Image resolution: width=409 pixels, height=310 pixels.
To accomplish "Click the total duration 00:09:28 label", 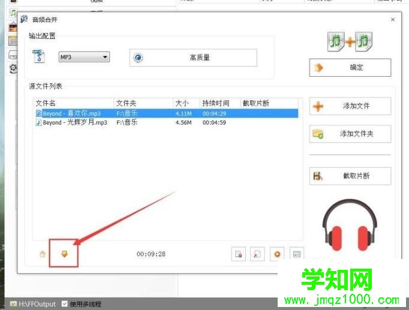I will [x=151, y=254].
